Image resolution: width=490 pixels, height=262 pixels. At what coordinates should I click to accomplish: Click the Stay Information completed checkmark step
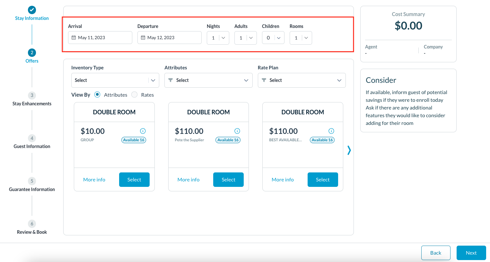tap(32, 10)
